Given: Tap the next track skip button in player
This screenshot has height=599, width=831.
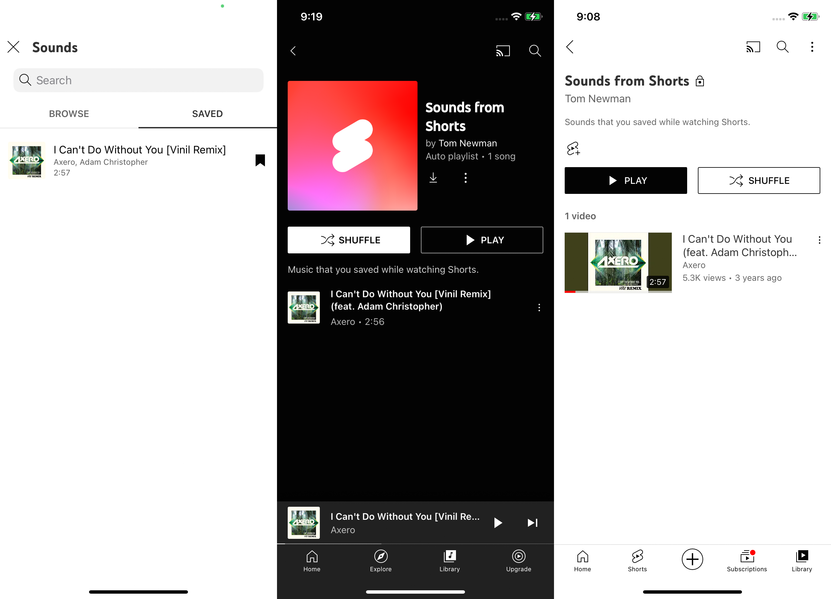Looking at the screenshot, I should pyautogui.click(x=532, y=522).
